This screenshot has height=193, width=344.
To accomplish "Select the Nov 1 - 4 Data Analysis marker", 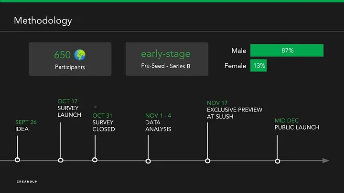I will coord(148,161).
